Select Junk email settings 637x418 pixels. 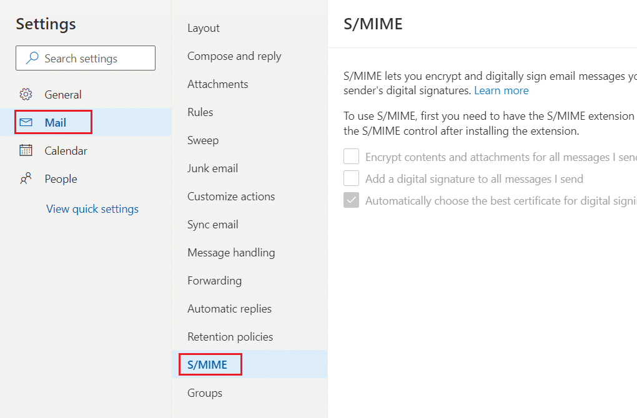click(x=213, y=168)
